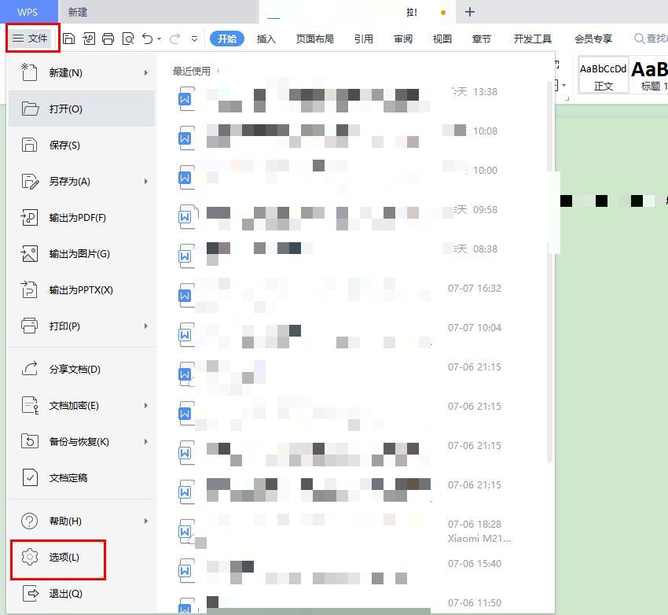
Task: Expand the 帮助(H) submenu arrow
Action: 146,521
